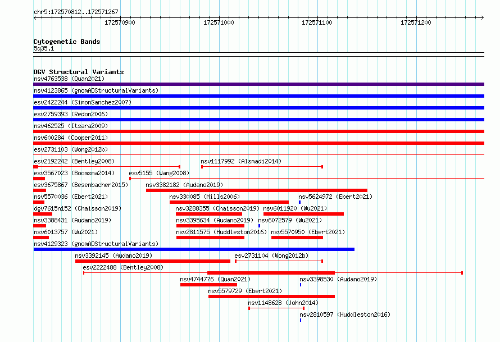Open nsv4744776 (Quan2021) label

click(215, 279)
